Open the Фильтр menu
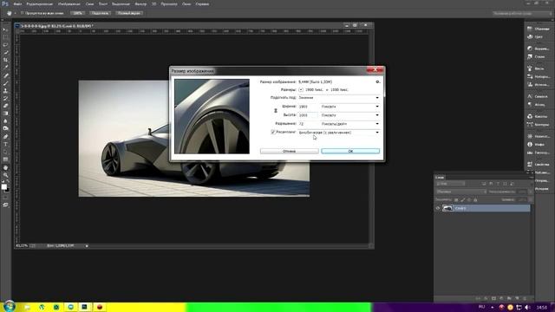 click(140, 3)
